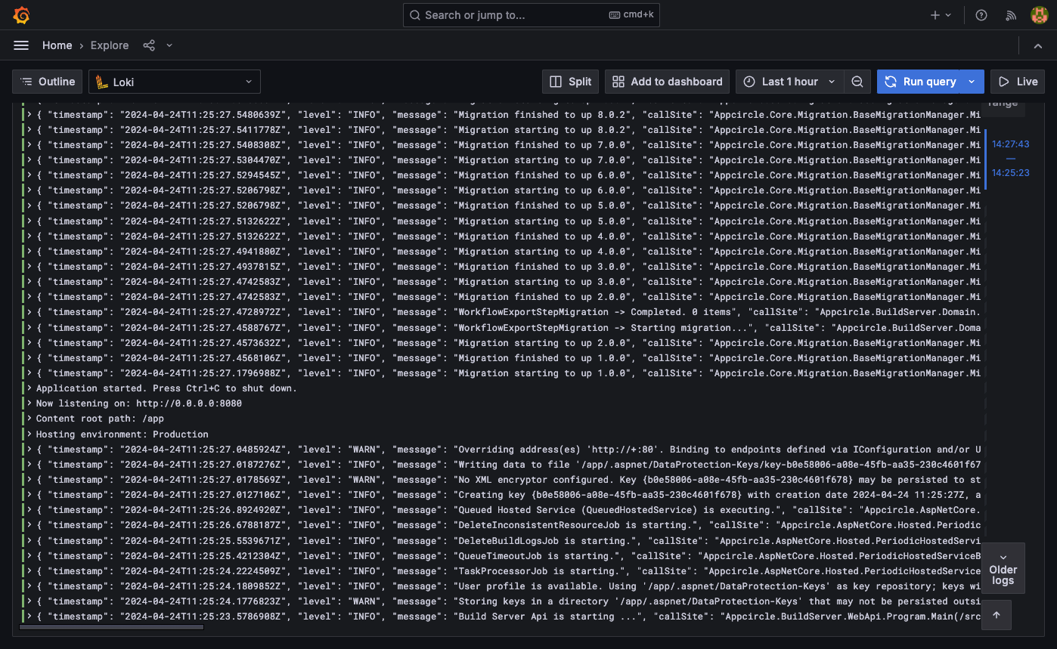1057x649 pixels.
Task: Open the hamburger navigation menu
Action: coord(21,45)
